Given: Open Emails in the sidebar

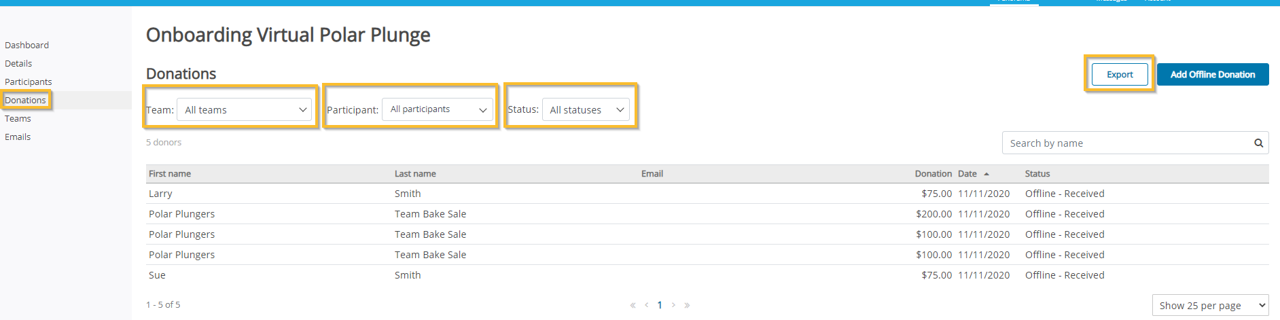Looking at the screenshot, I should click(x=18, y=137).
